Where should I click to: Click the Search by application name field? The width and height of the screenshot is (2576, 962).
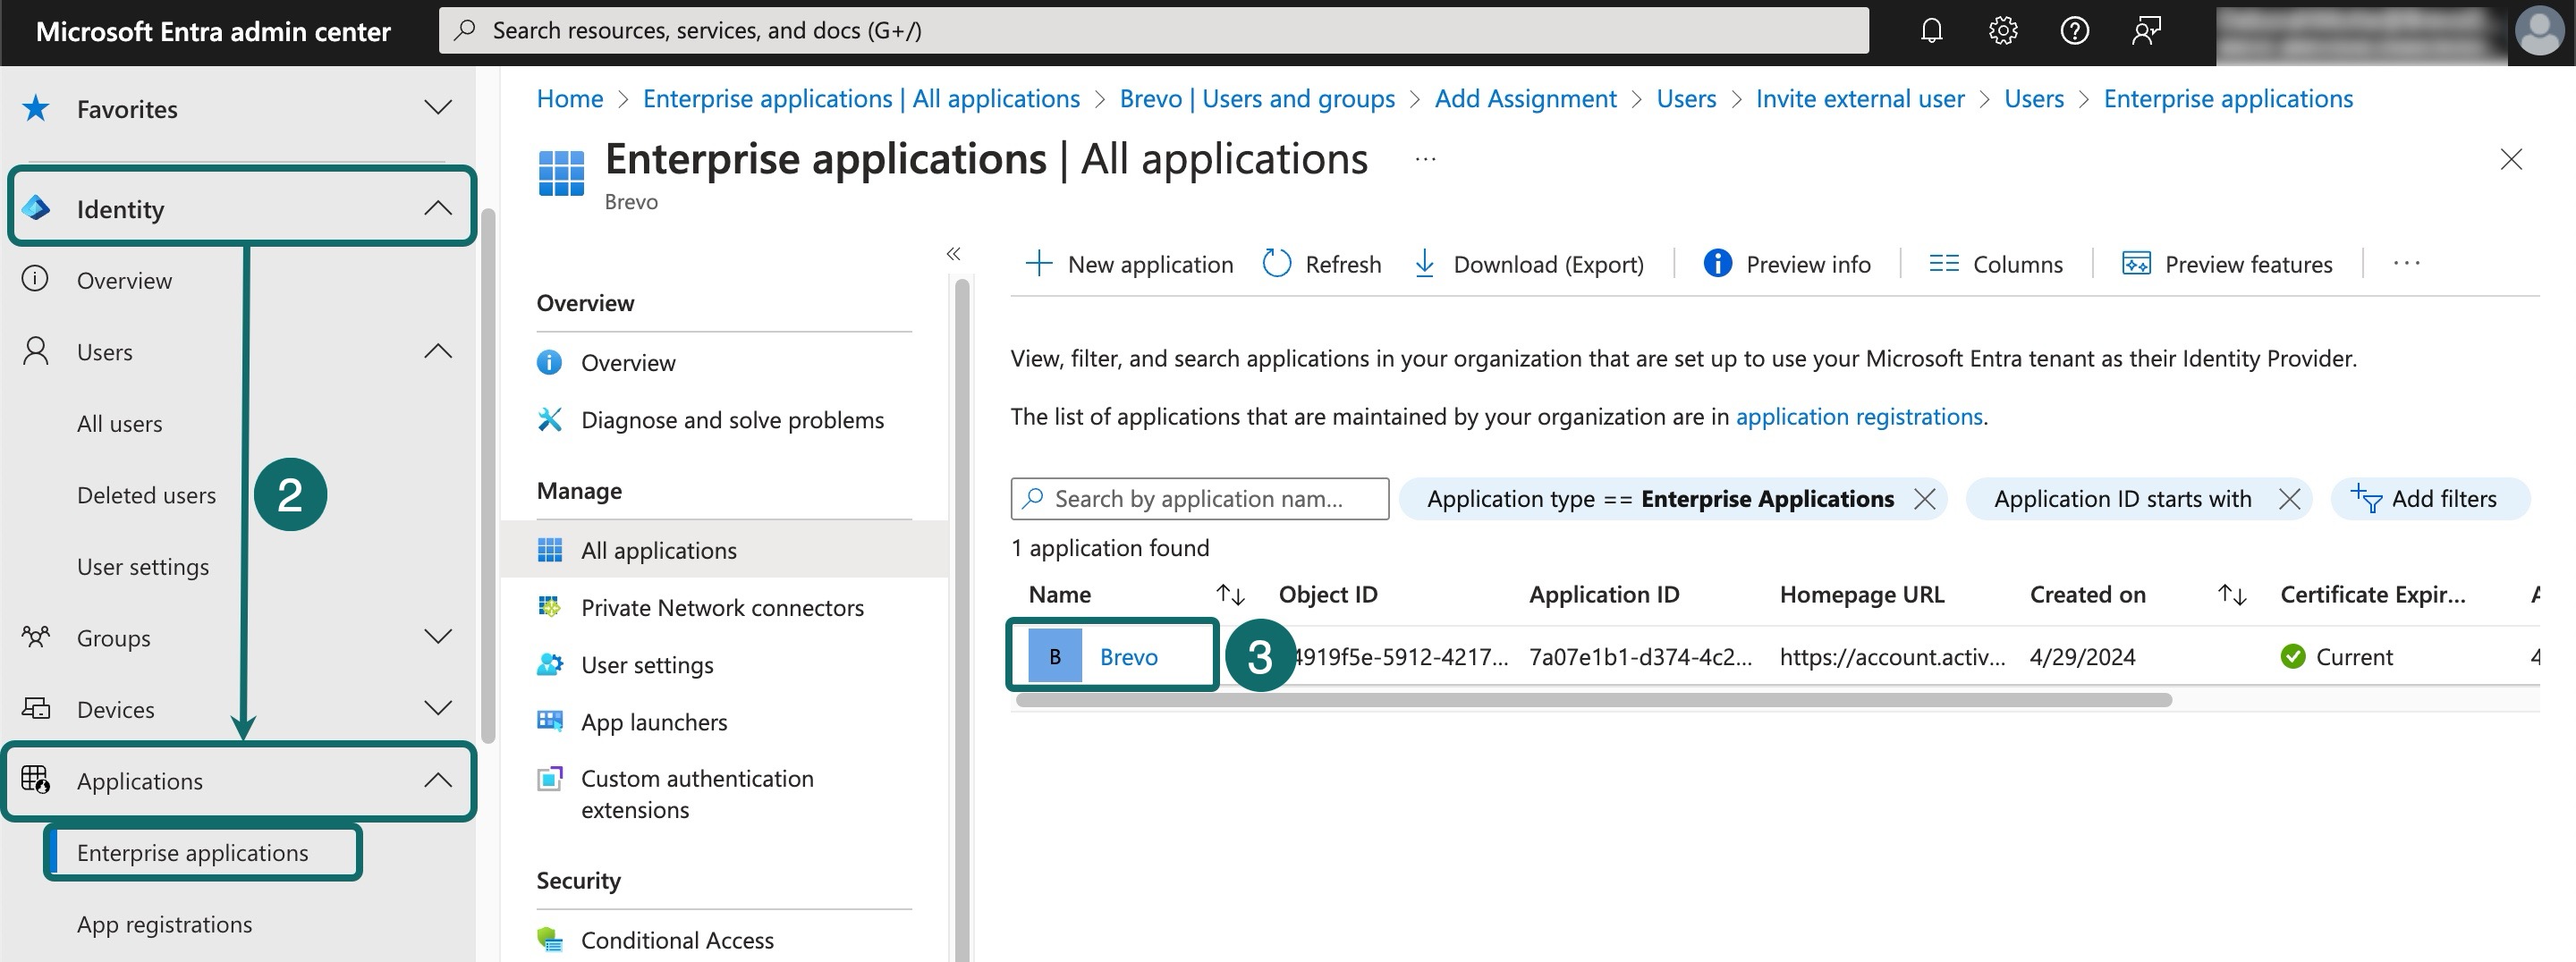(1200, 498)
